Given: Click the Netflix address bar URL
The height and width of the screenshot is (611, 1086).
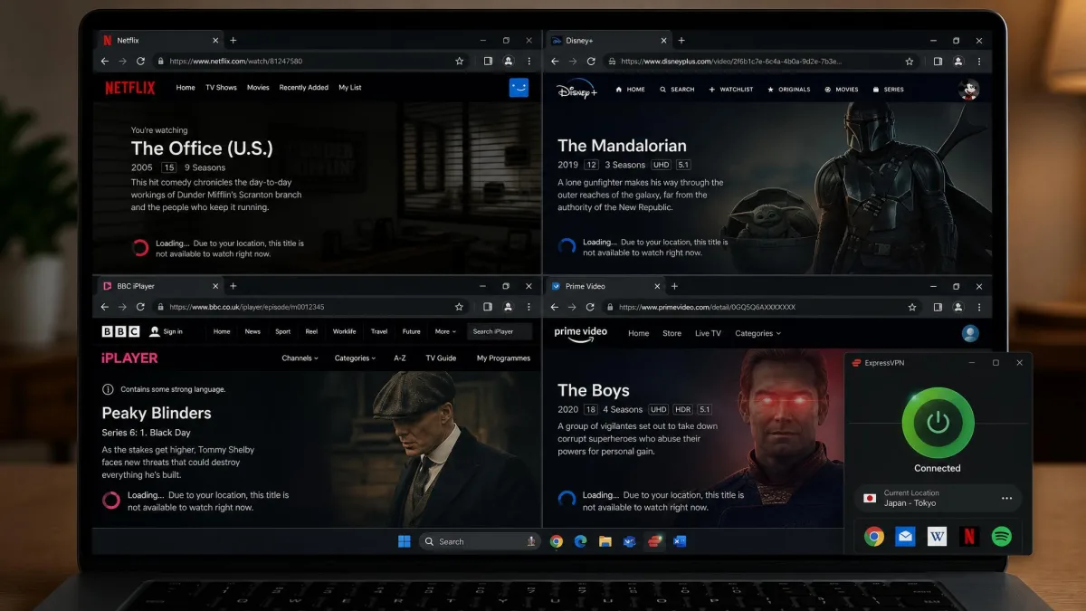Looking at the screenshot, I should pyautogui.click(x=236, y=62).
